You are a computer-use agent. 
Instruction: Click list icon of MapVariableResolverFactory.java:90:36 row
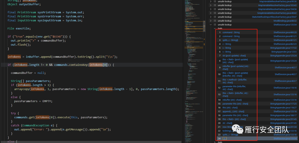coord(215,1)
